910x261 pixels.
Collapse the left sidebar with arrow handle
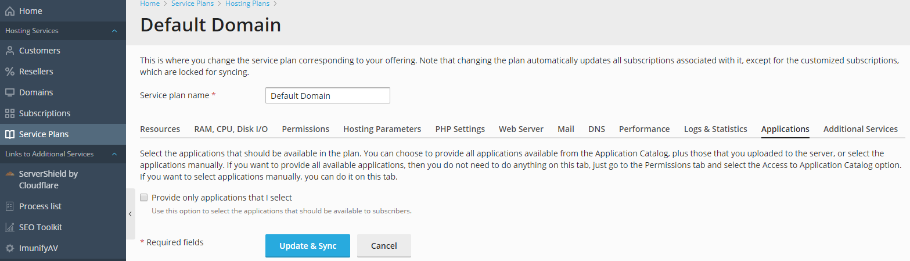pyautogui.click(x=130, y=214)
